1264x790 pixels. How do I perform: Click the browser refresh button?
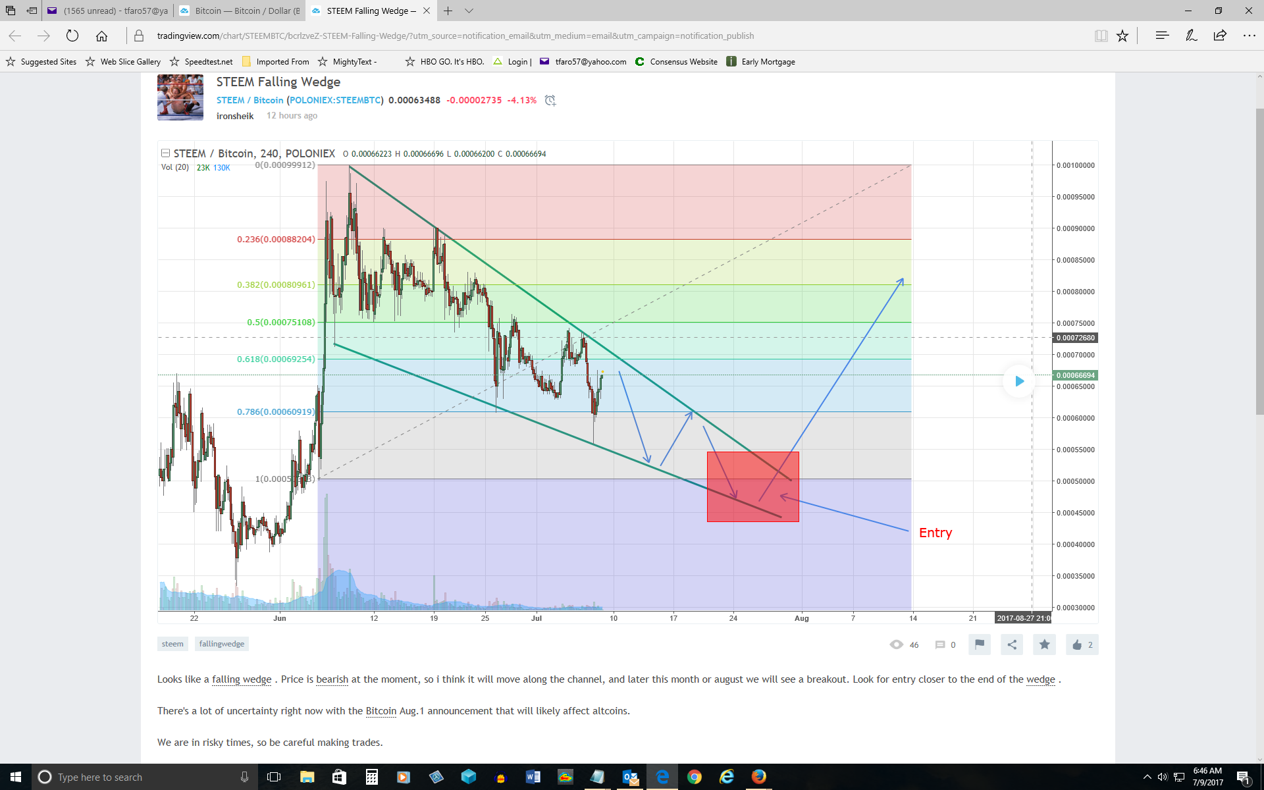[72, 36]
